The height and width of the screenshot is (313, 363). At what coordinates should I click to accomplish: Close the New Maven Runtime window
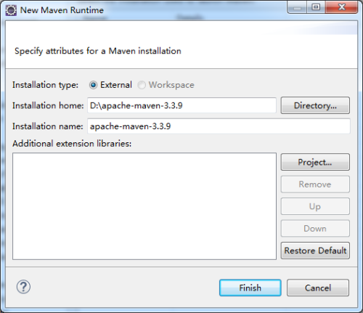(342, 7)
